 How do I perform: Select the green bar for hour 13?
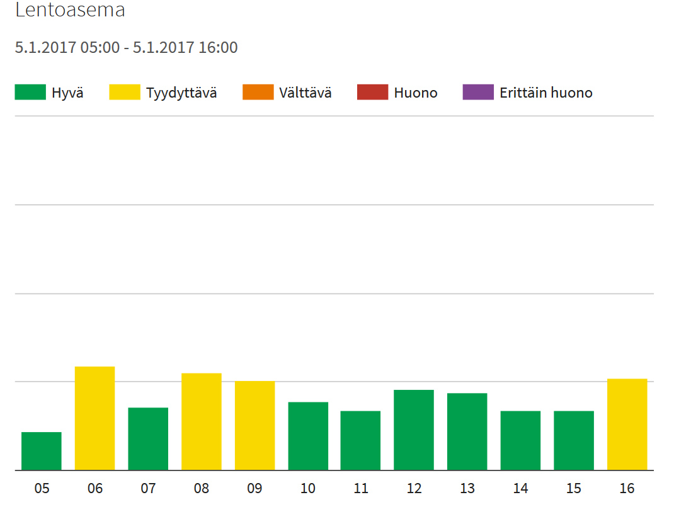pos(467,431)
